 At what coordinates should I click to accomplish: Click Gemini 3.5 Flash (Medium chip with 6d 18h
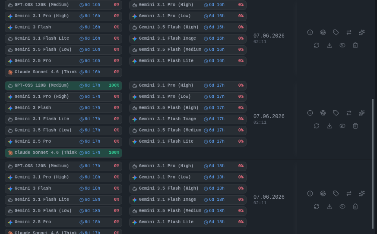[188, 211]
